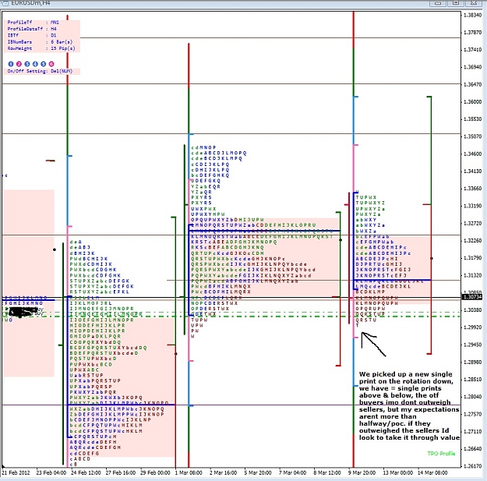Click the 1.33660 price on the scale
Viewport: 487px width, 481px height.
[473, 189]
